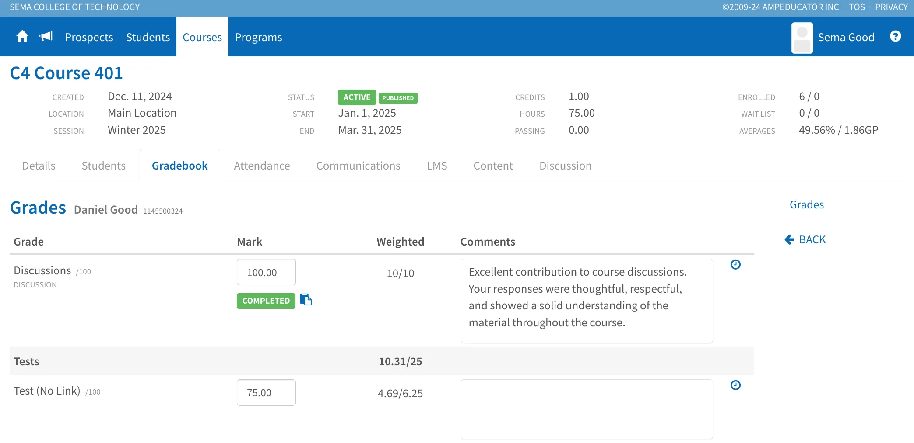
Task: Open history clock for Test (No Link)
Action: click(735, 385)
